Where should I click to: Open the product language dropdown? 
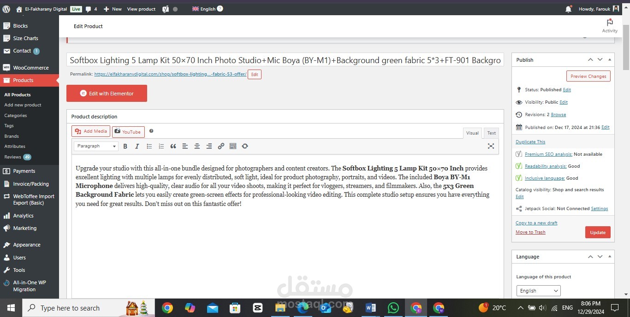538,291
